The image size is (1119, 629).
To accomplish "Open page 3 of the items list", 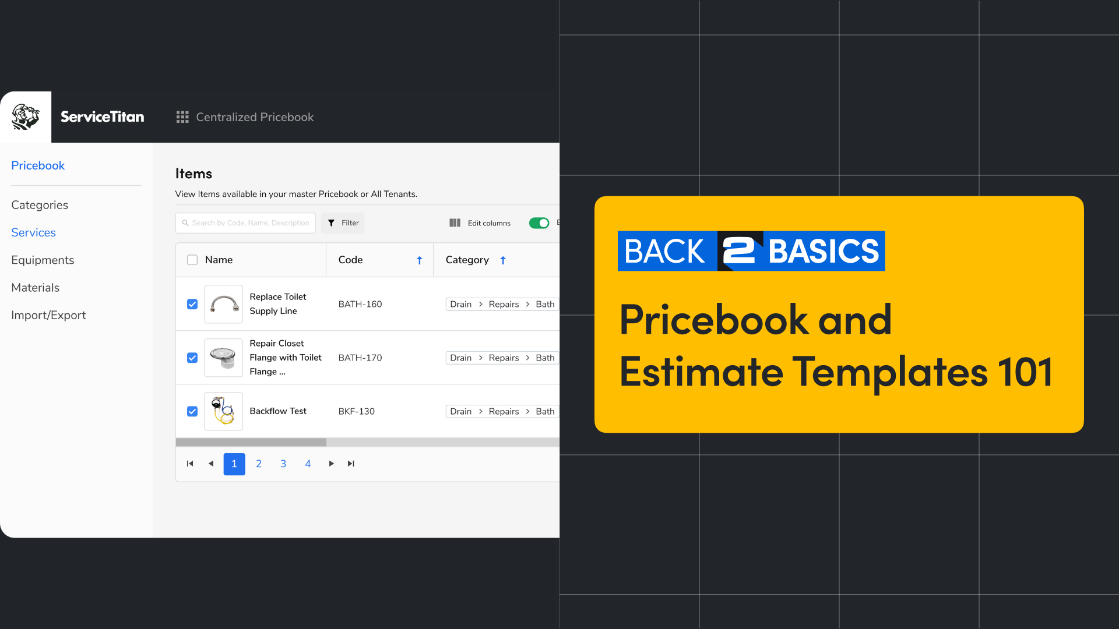I will pyautogui.click(x=283, y=464).
